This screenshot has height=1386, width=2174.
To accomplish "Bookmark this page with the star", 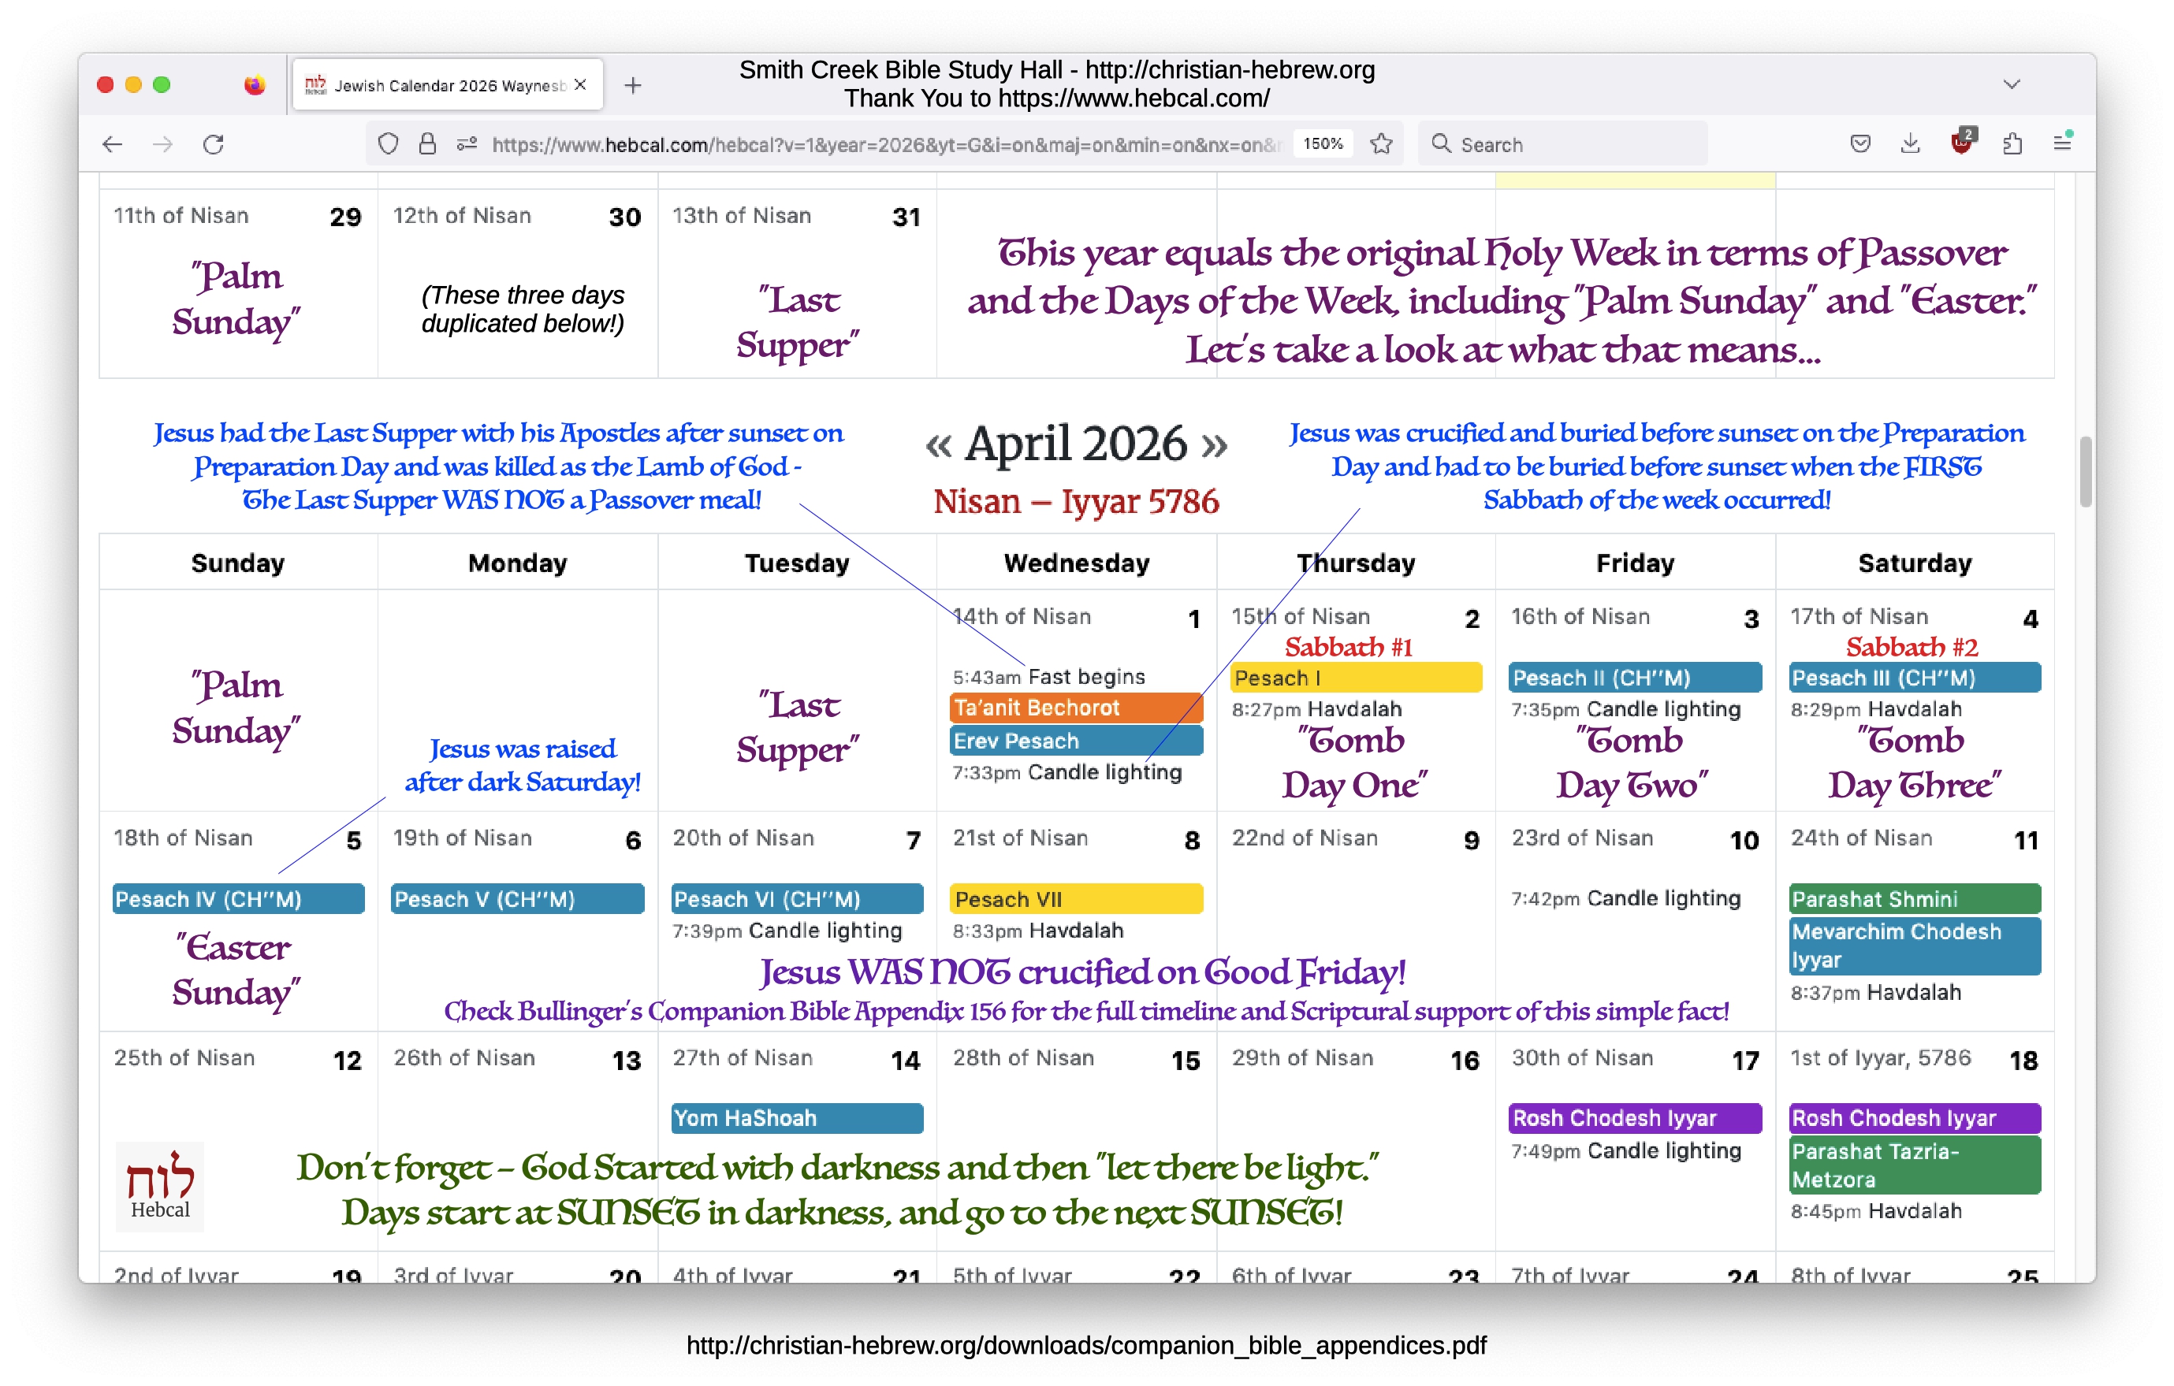I will [1381, 143].
